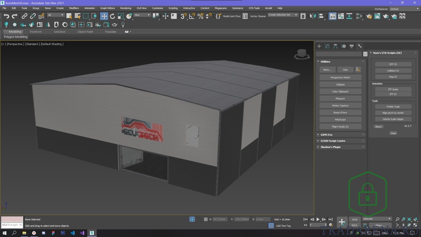
Task: Open the ribbon options dropdown arrow
Action: (x=130, y=32)
